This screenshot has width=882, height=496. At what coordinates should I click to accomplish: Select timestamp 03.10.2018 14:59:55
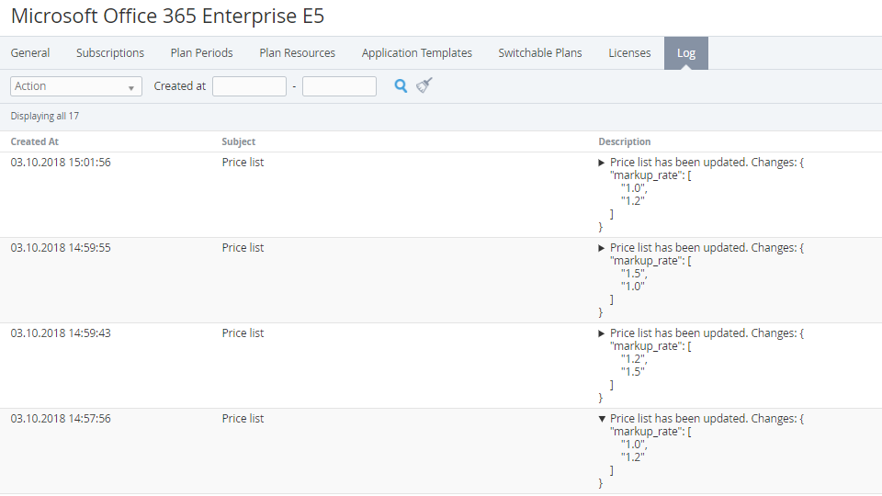coord(61,248)
